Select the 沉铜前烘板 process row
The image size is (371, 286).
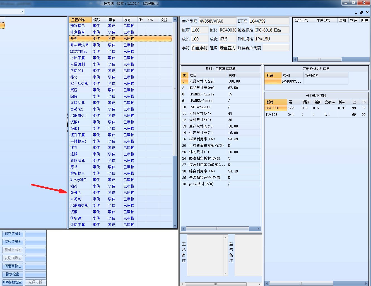point(121,205)
